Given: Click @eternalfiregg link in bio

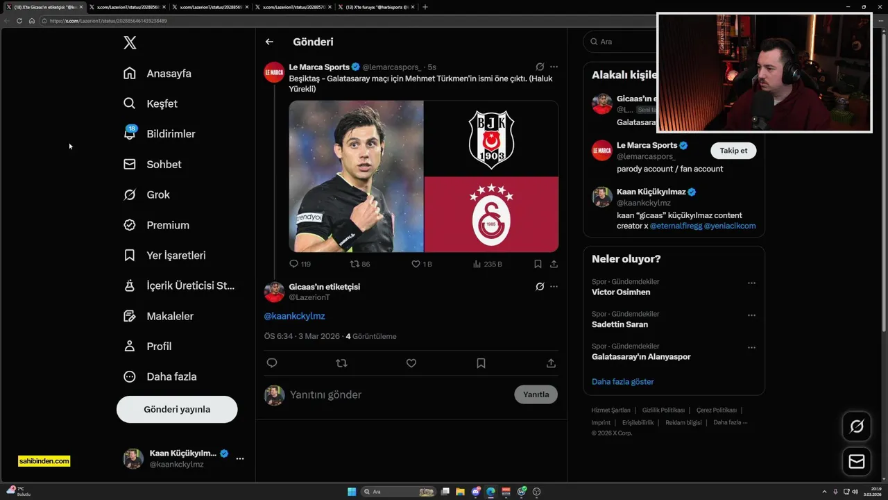Looking at the screenshot, I should pos(675,226).
